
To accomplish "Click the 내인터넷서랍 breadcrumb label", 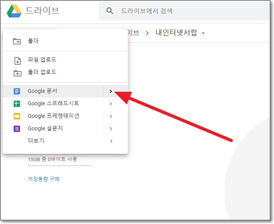I will tap(176, 33).
